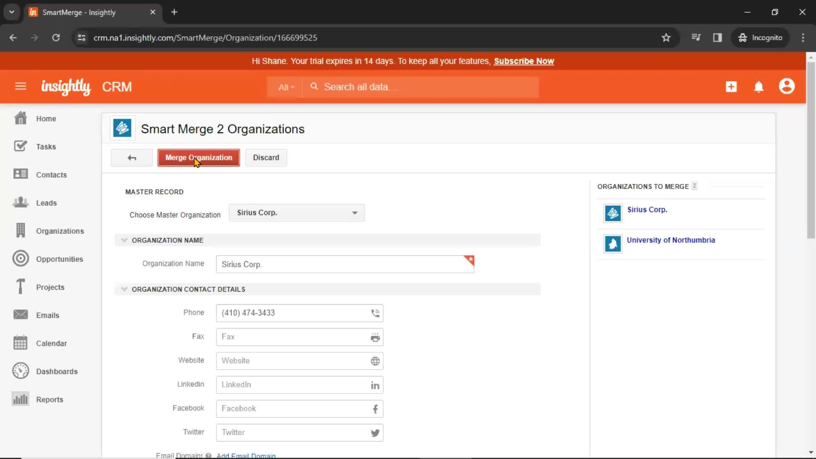Open the All search filter dropdown

click(286, 87)
